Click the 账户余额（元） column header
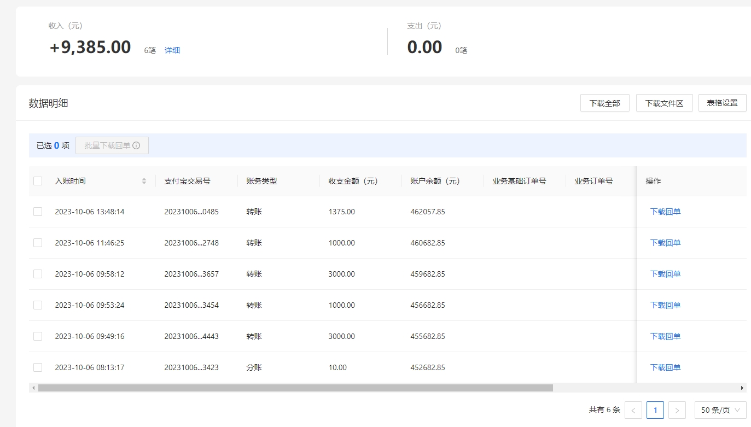The height and width of the screenshot is (427, 751). pos(435,181)
